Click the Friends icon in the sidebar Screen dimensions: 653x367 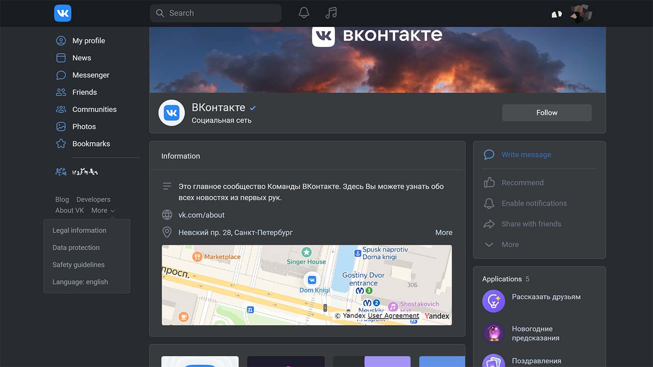pyautogui.click(x=61, y=92)
